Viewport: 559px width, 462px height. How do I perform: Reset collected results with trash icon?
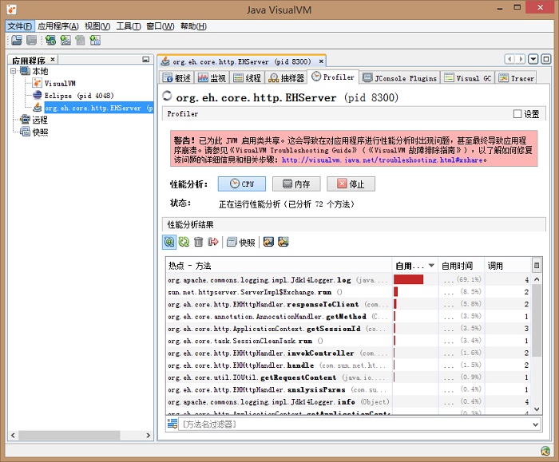(x=199, y=242)
